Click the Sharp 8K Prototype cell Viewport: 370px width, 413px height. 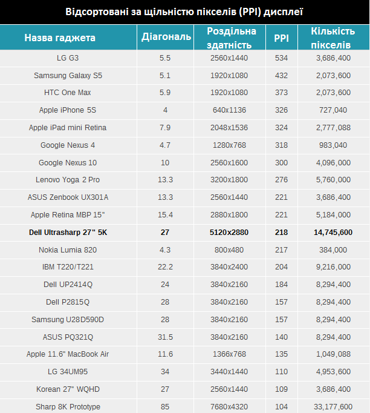pos(68,406)
